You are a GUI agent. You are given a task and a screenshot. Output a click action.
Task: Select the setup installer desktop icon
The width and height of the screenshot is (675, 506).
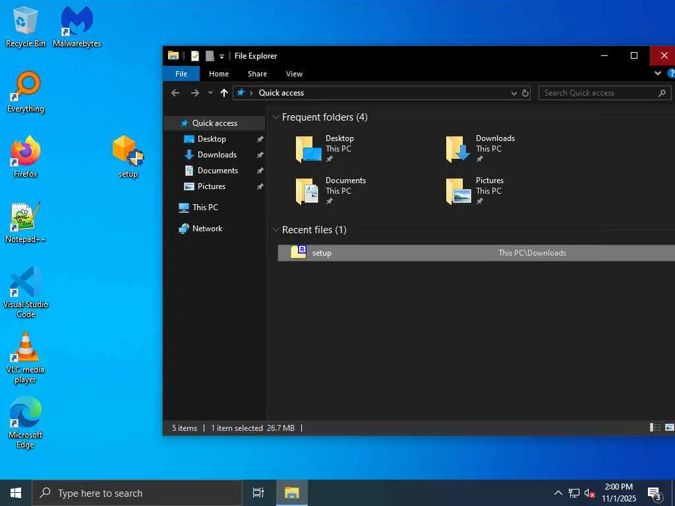tap(128, 155)
